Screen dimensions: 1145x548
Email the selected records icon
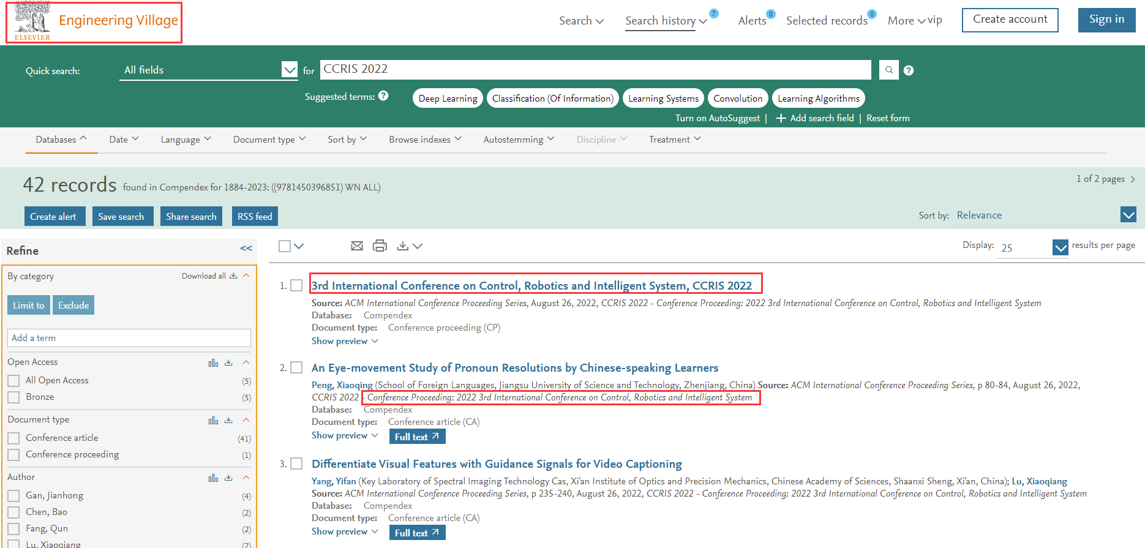[357, 246]
